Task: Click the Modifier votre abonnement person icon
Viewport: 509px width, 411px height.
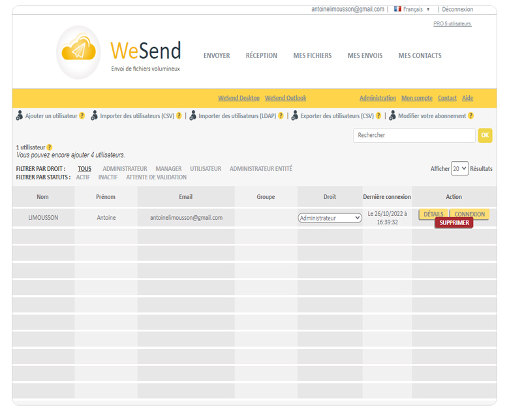Action: pyautogui.click(x=392, y=115)
